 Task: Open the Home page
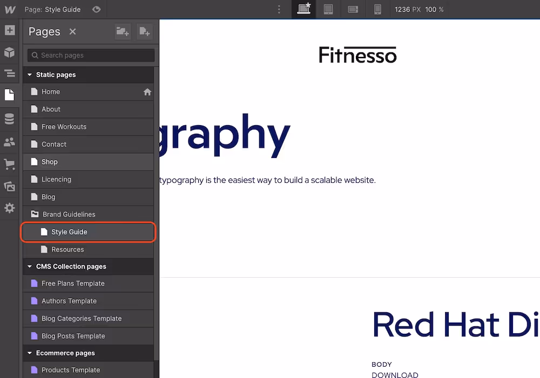click(x=88, y=92)
